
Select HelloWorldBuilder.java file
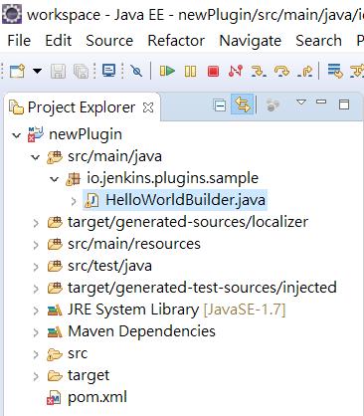click(x=186, y=200)
